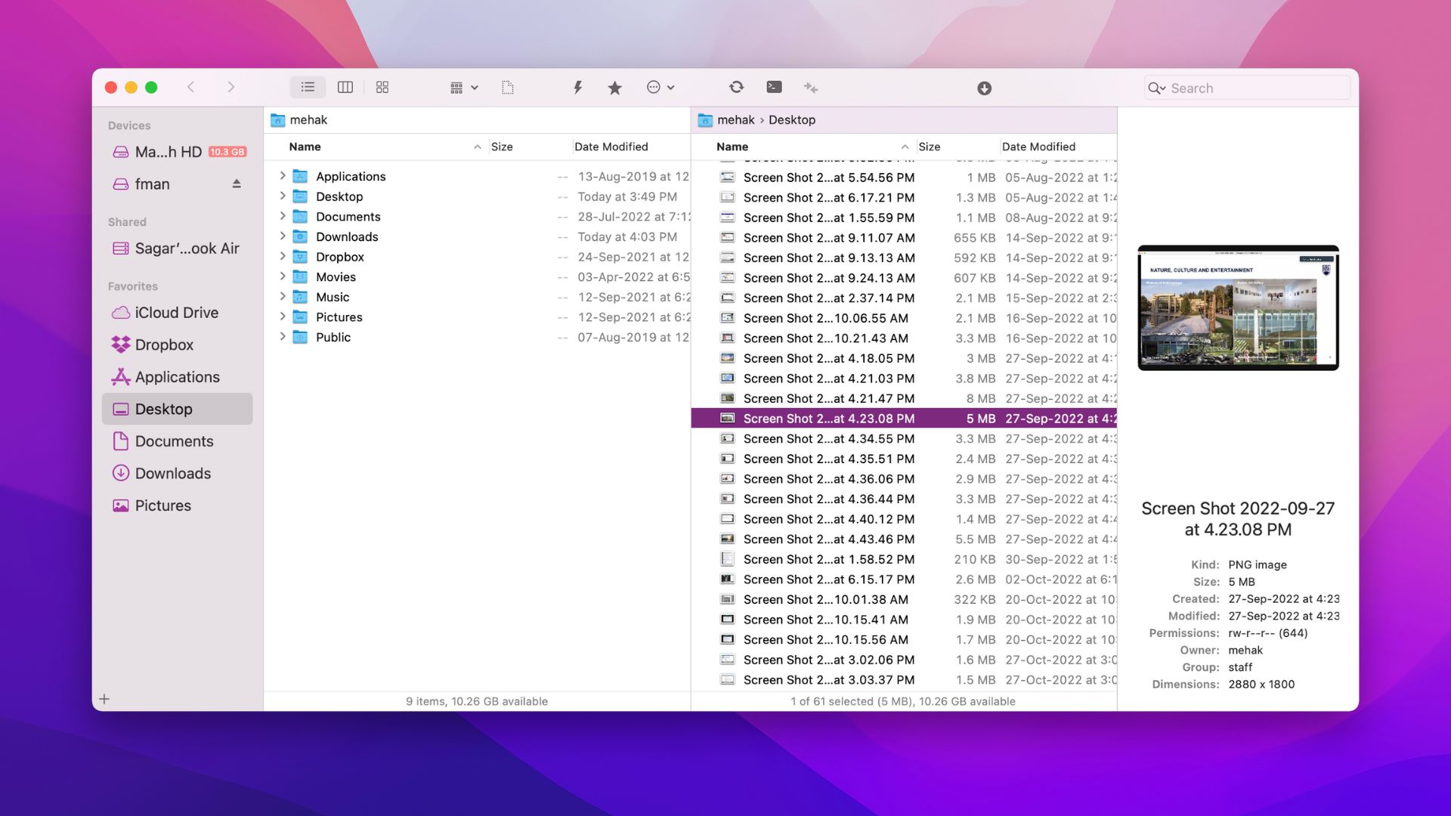Click the gallery view icon in toolbar
Screen dimensions: 1451x816
[382, 88]
